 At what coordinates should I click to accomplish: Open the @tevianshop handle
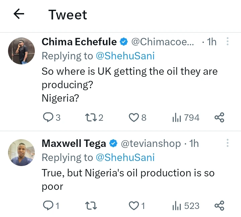coord(151,144)
